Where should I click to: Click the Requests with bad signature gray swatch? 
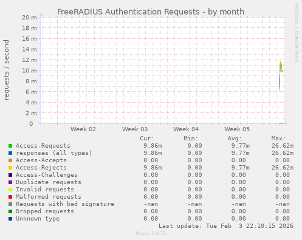coord(10,204)
